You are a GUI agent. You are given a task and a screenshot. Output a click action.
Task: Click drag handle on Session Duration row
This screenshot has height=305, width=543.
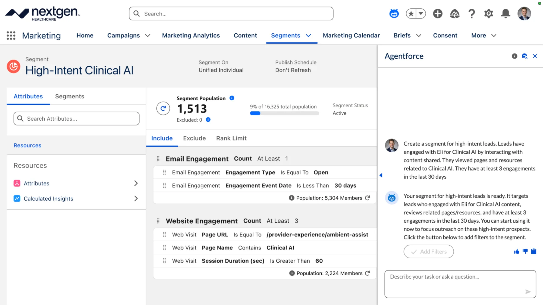pyautogui.click(x=164, y=261)
